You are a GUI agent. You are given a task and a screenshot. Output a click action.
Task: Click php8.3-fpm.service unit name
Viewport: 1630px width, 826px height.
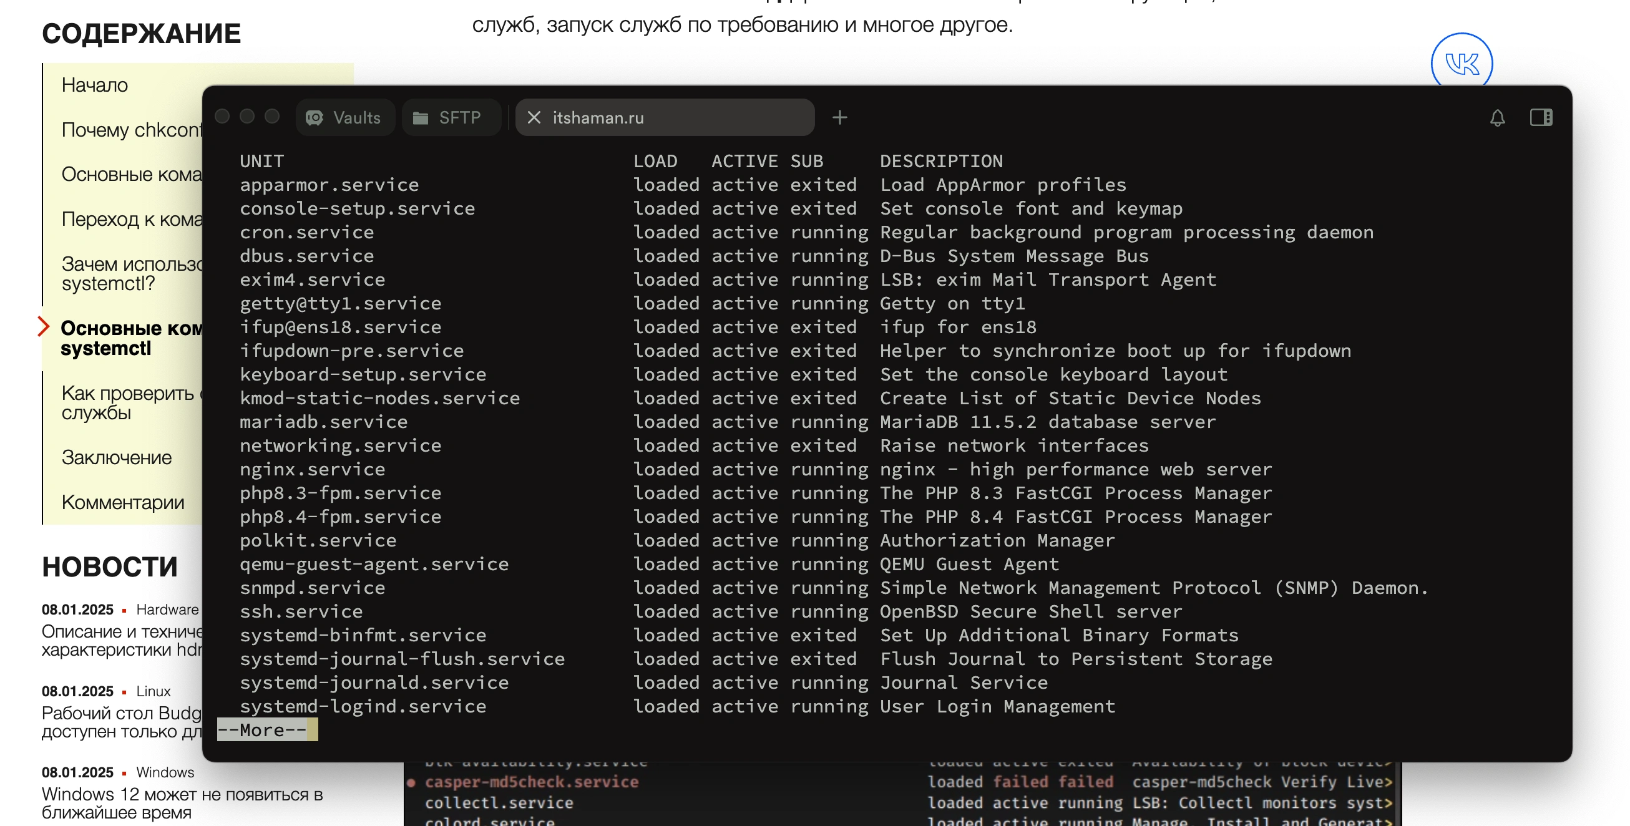click(341, 493)
